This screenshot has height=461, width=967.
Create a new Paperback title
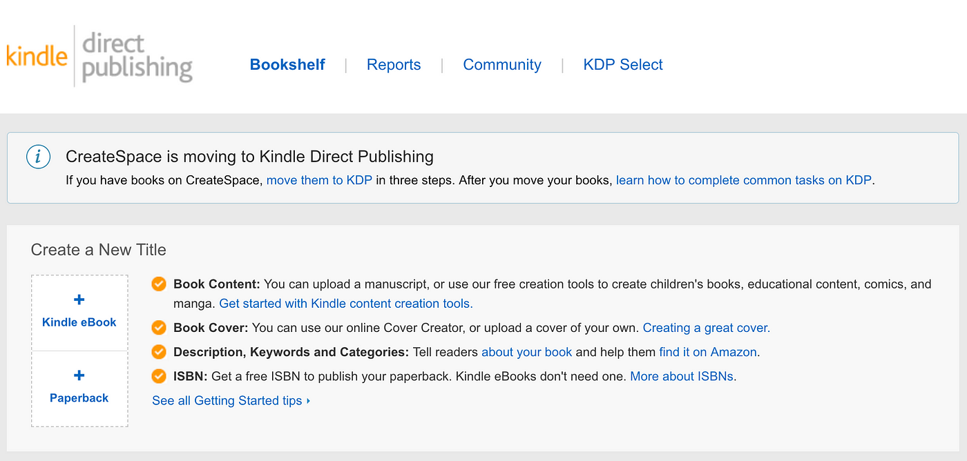(x=79, y=389)
